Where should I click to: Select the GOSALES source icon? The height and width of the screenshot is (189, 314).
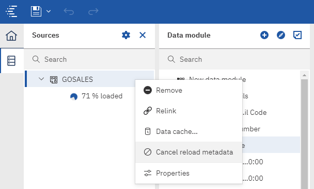pyautogui.click(x=54, y=80)
